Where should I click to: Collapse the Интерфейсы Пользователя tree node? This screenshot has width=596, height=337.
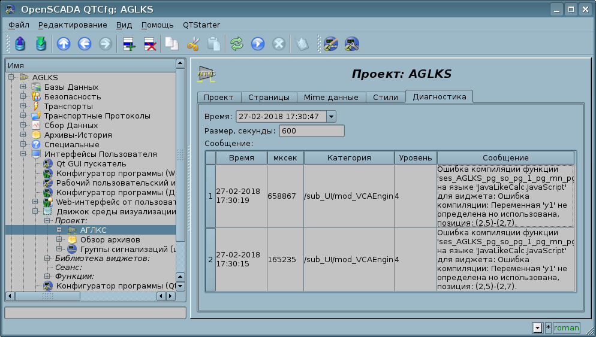click(23, 154)
